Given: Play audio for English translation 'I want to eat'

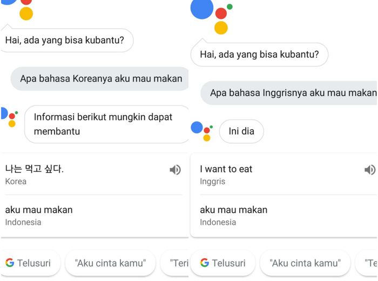Looking at the screenshot, I should point(370,170).
